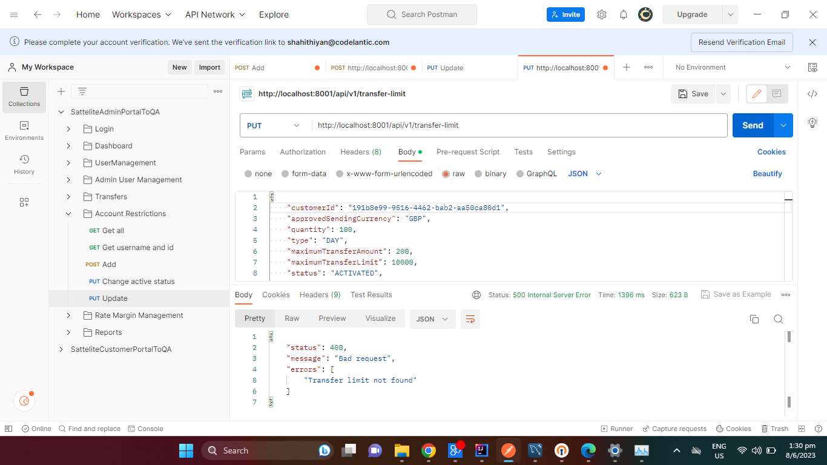Open Environments sidebar panel
This screenshot has width=827, height=465.
[24, 131]
